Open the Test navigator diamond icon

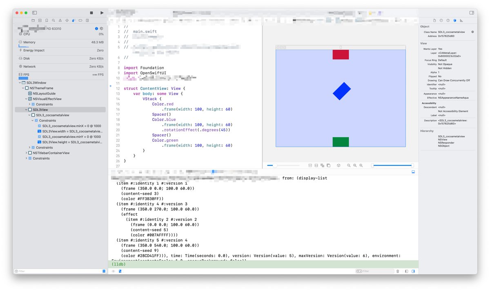[67, 20]
